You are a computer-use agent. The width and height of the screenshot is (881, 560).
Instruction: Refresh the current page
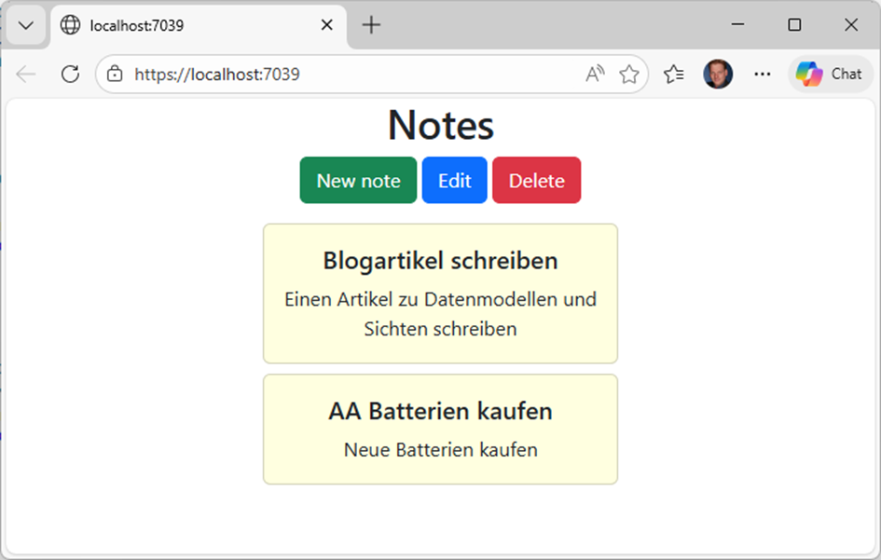point(70,74)
